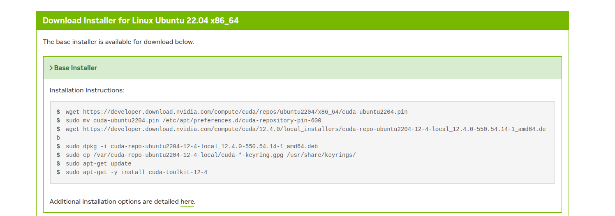Click 'Additional installation options are detailed' text
The height and width of the screenshot is (216, 615).
point(114,202)
